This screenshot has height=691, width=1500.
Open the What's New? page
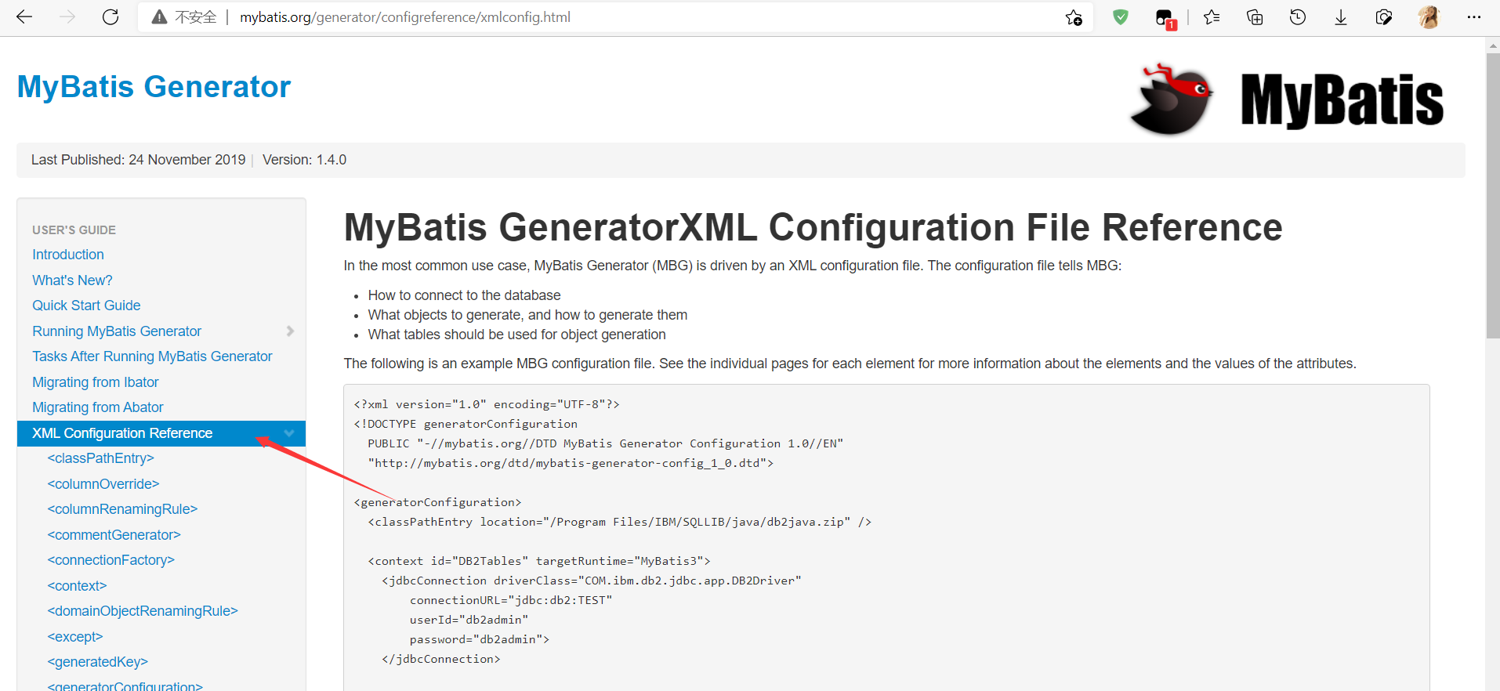coord(72,280)
